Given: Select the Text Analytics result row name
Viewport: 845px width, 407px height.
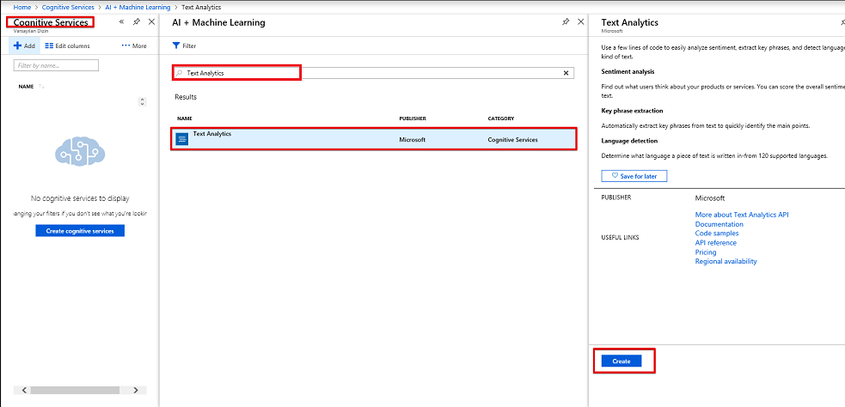Looking at the screenshot, I should [212, 133].
